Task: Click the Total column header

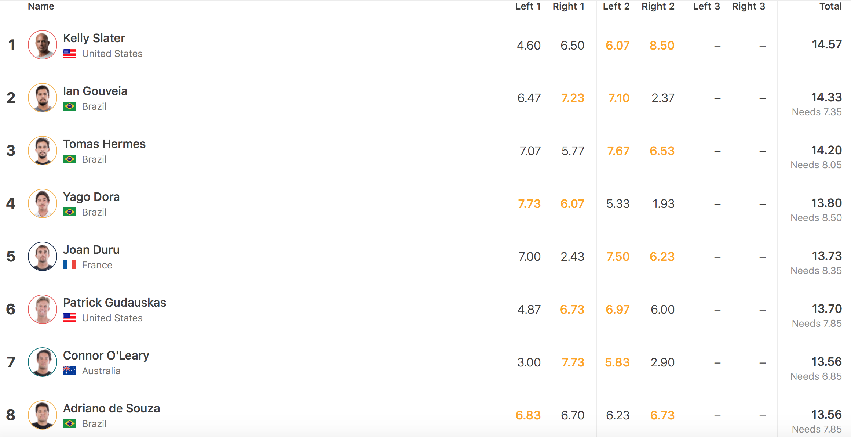Action: click(x=830, y=6)
